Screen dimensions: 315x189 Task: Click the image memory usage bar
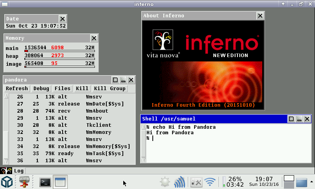60,67
